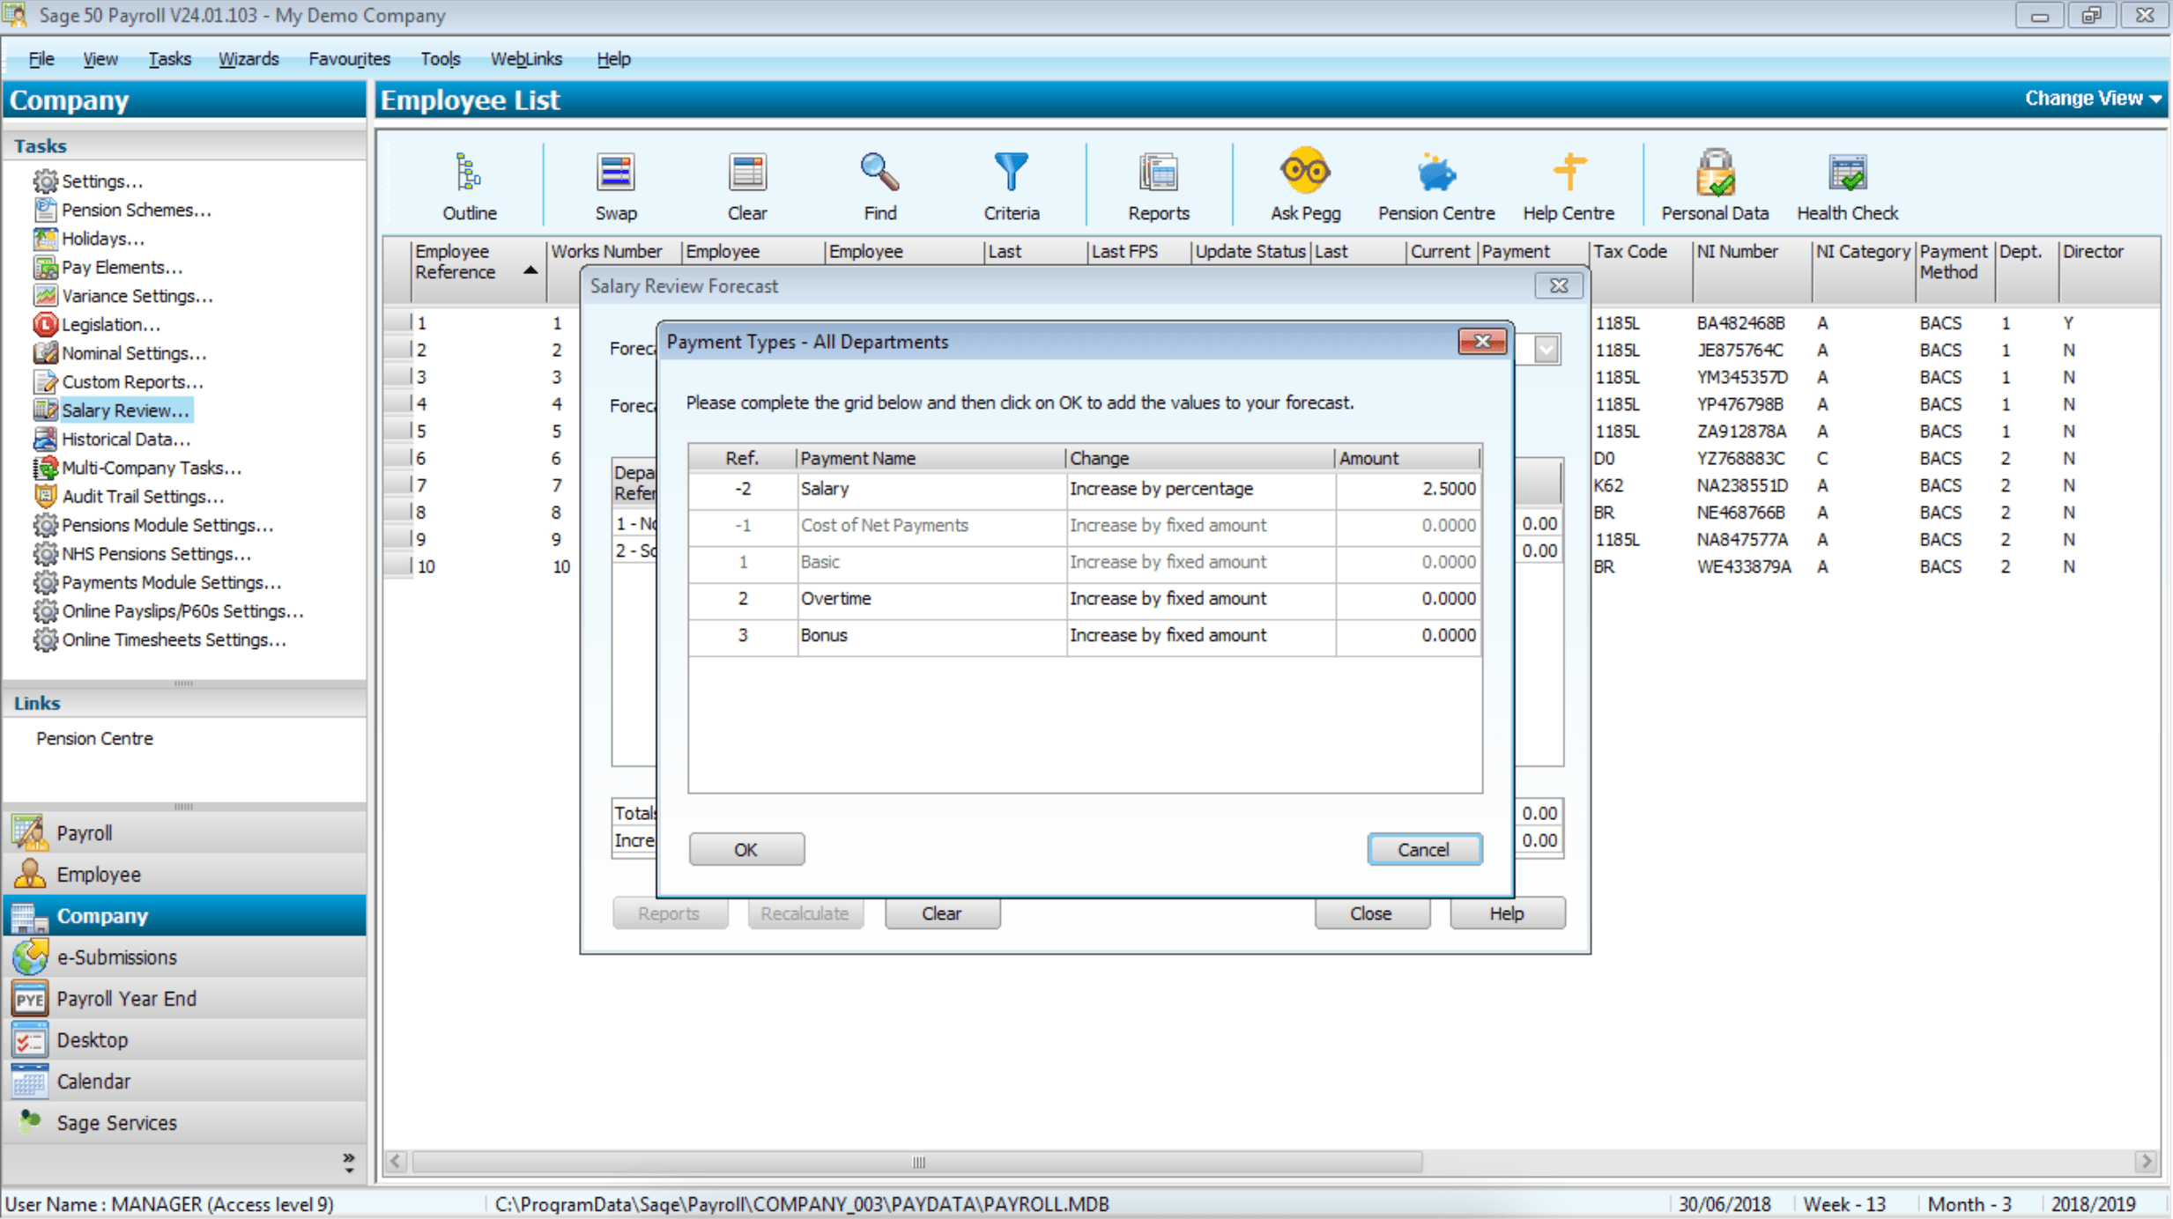
Task: Edit the Overtime amount field
Action: [1408, 599]
